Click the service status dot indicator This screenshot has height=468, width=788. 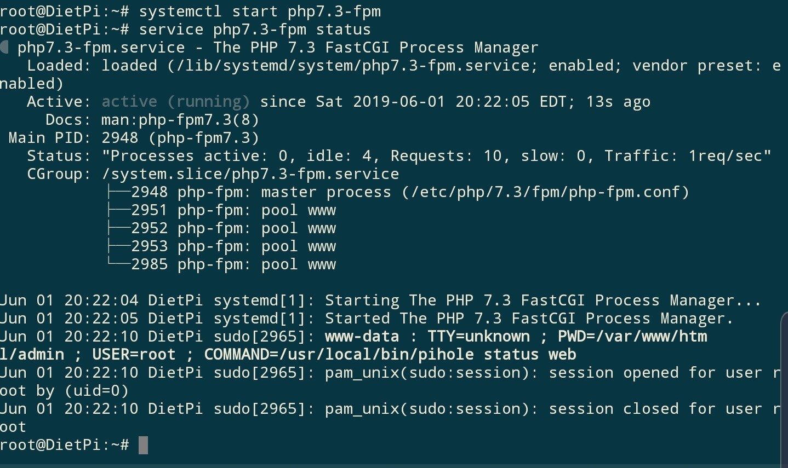(x=4, y=48)
